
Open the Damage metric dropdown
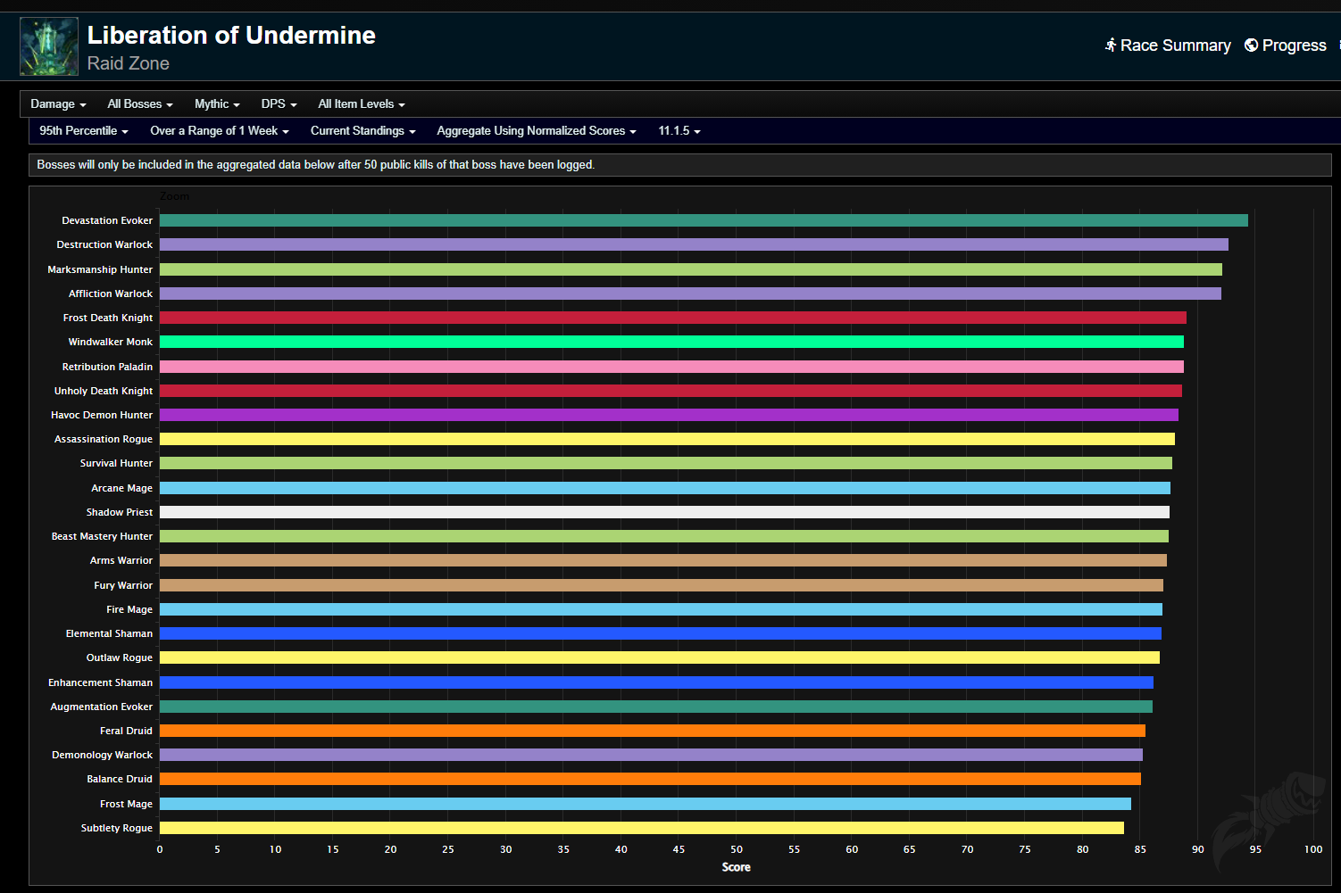click(x=58, y=104)
